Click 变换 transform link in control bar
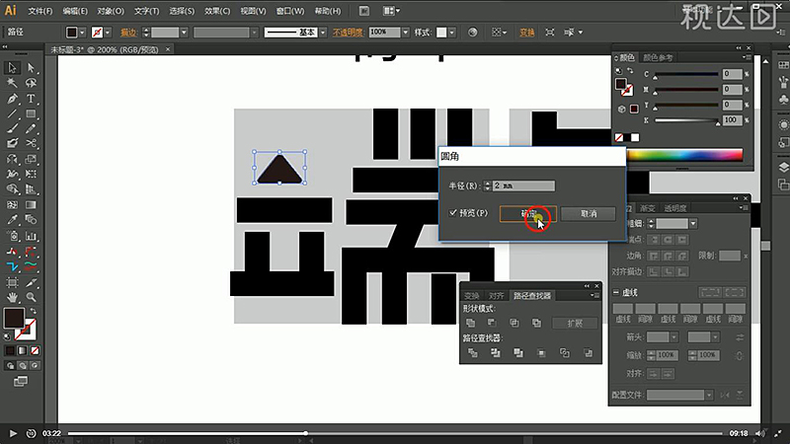 click(527, 33)
